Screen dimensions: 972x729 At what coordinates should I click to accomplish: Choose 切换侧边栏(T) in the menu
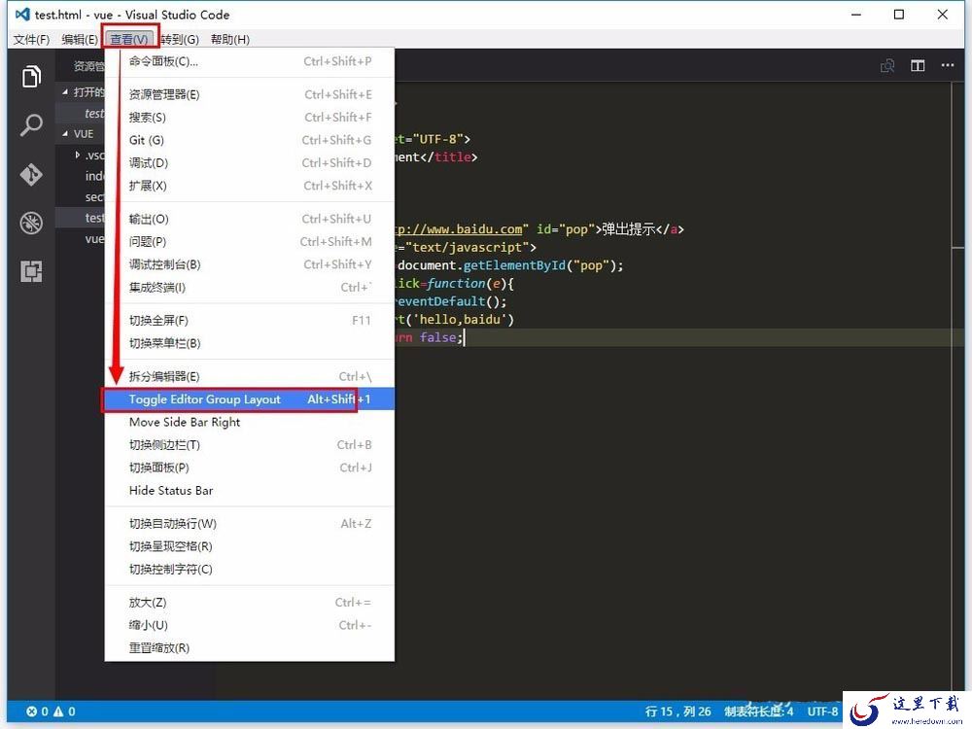250,445
